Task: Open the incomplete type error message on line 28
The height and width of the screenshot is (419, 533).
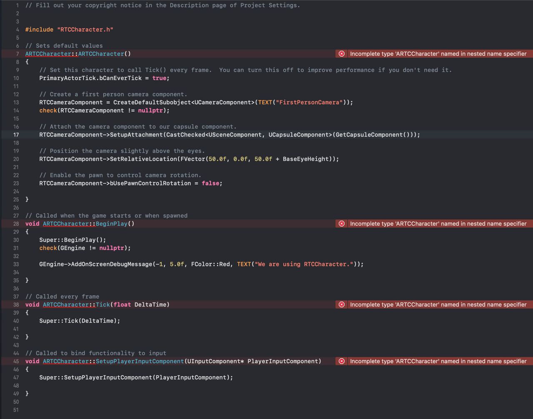Action: pyautogui.click(x=438, y=224)
